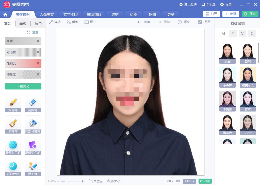The height and width of the screenshot is (185, 260).
Task: Open the 局部马赛克 mosaic tool
Action: (32, 124)
